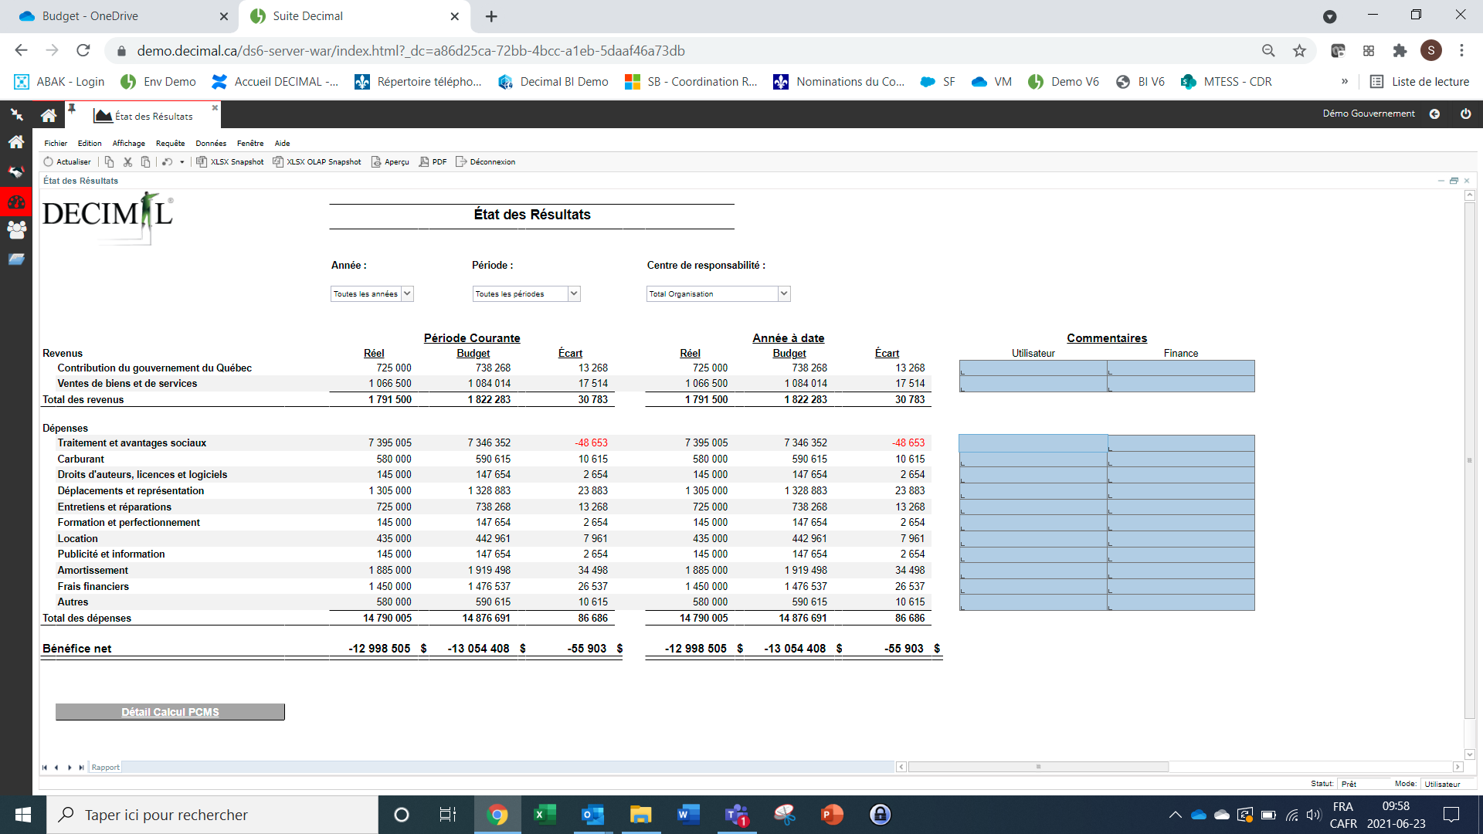Viewport: 1483px width, 834px height.
Task: Open the Decimal BI Demo bookmark
Action: point(554,82)
